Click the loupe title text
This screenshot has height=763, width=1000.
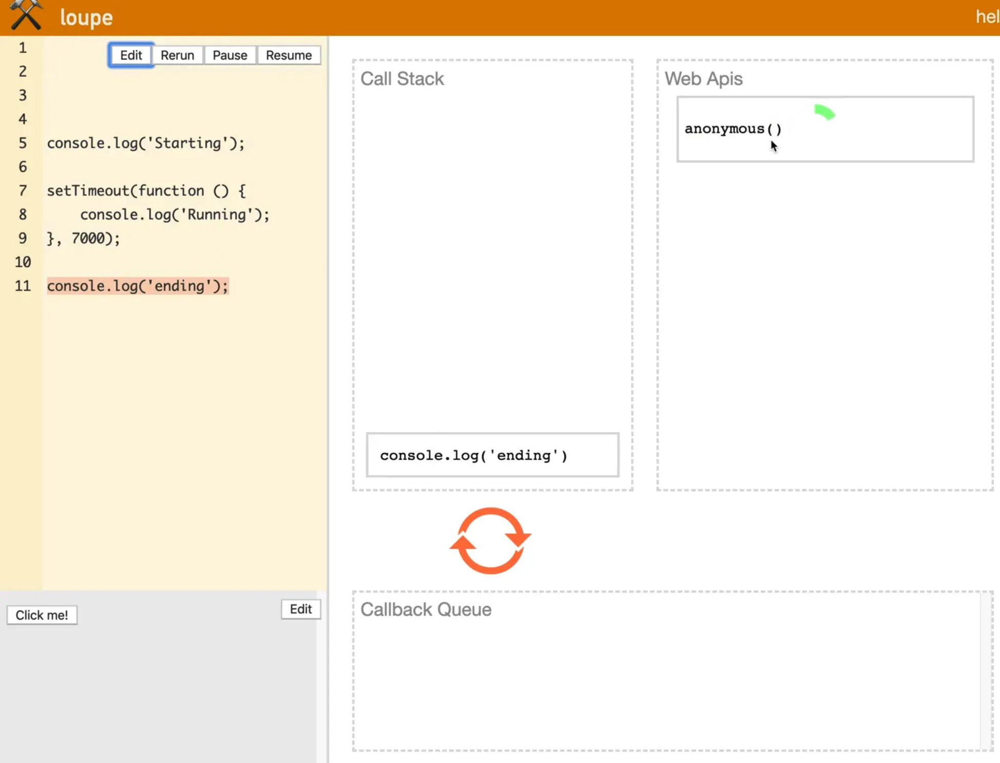86,17
